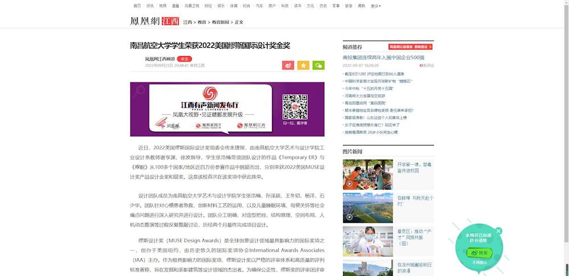Go to 凤凰卫视 in the top menu

point(192,6)
